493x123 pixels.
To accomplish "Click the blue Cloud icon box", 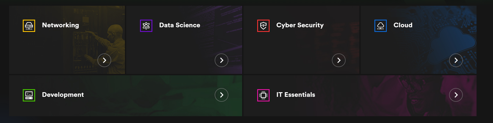I will (380, 26).
